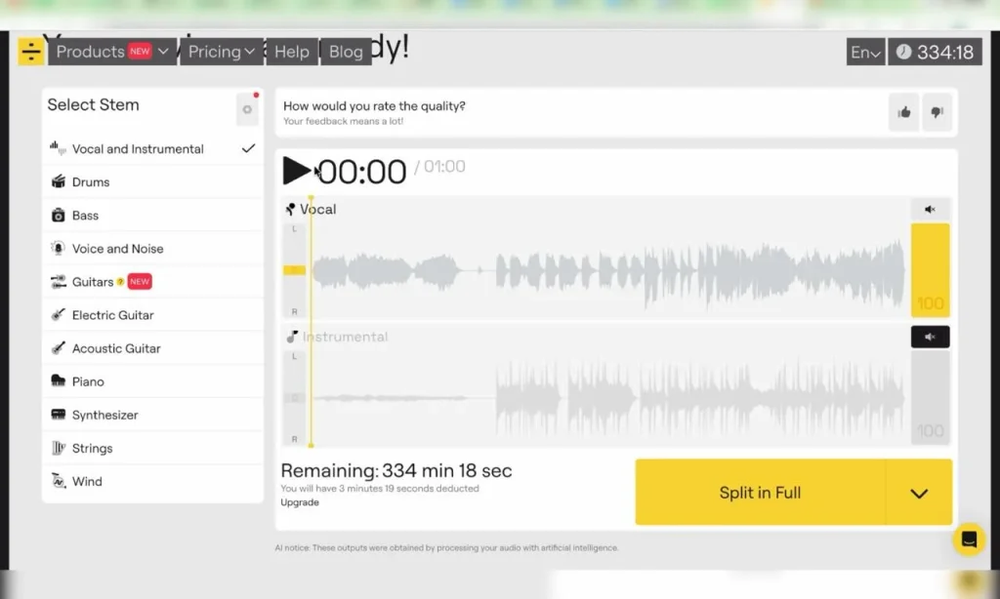Select the Vocal and Instrumental stem
Screen dimensions: 1000x599
tap(153, 149)
